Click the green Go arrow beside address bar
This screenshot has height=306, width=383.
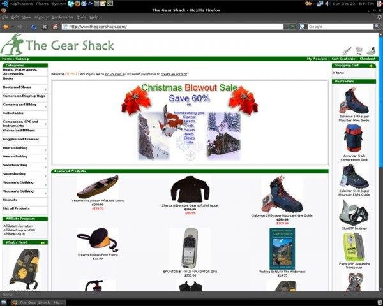[292, 26]
